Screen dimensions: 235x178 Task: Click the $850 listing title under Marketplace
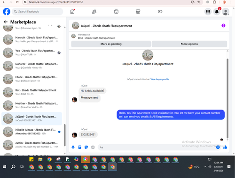96,38
